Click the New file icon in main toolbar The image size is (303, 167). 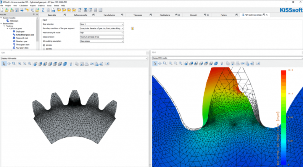(2, 10)
